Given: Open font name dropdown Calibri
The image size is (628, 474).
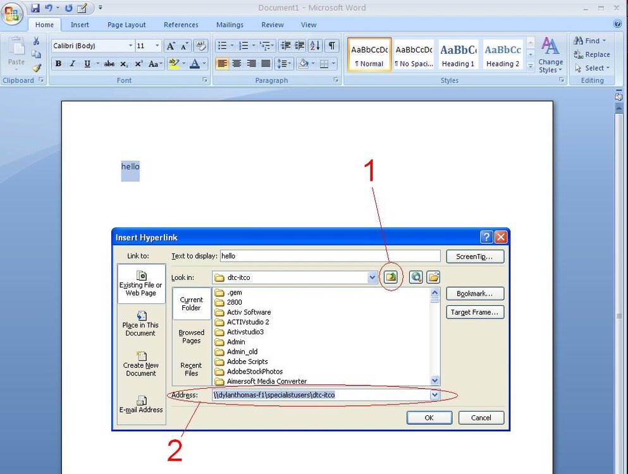Looking at the screenshot, I should point(130,46).
